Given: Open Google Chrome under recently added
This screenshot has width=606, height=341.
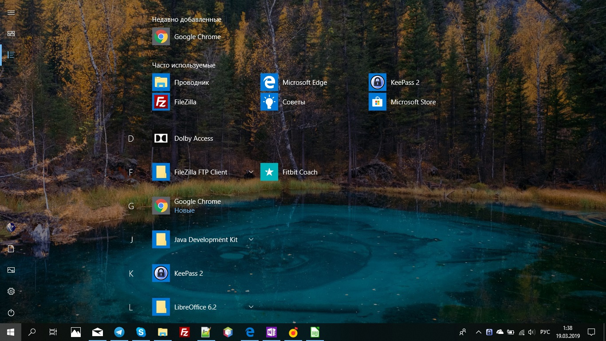Looking at the screenshot, I should tap(186, 36).
